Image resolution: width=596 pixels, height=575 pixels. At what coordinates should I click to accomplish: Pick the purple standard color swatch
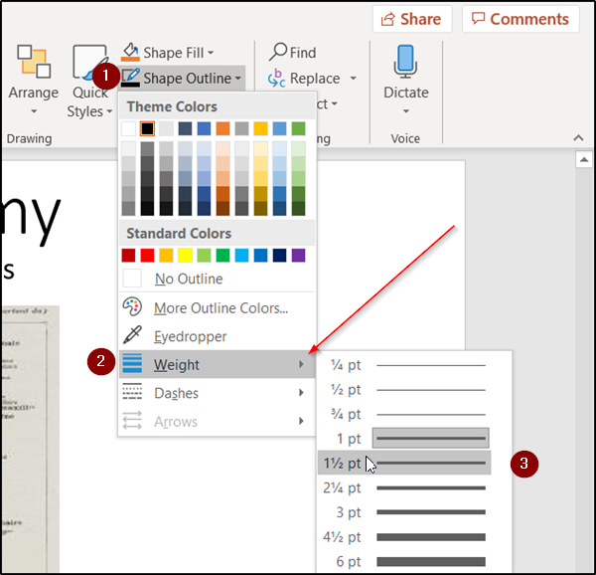[298, 256]
